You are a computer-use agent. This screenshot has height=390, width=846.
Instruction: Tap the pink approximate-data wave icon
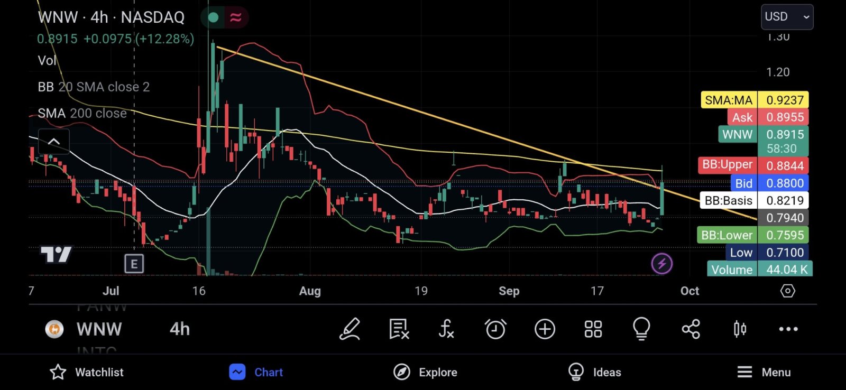tap(236, 17)
